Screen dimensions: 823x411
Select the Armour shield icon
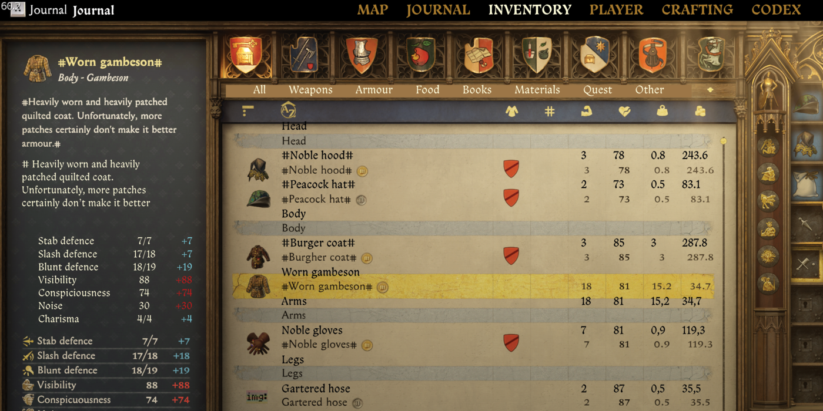[362, 55]
